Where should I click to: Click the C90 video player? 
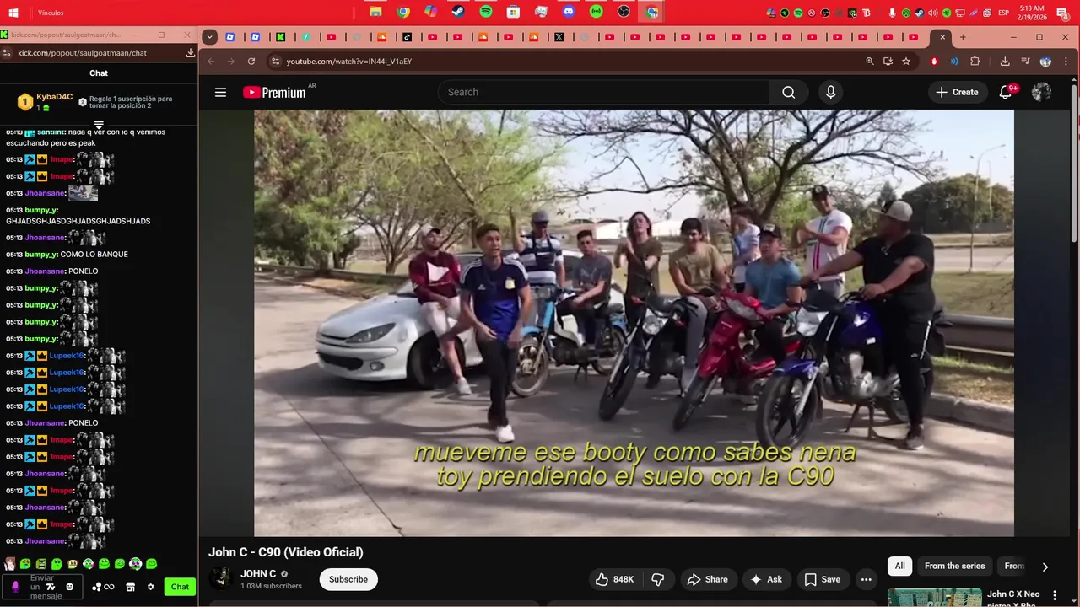click(x=634, y=323)
